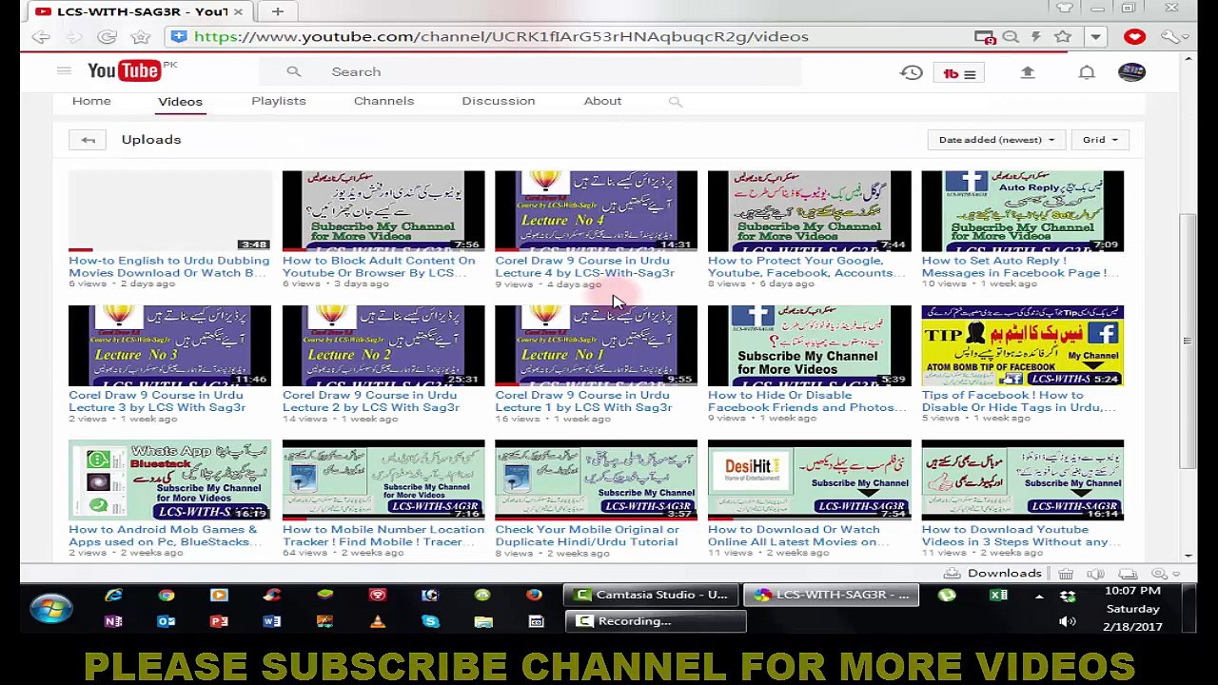Click the red heart extension icon
This screenshot has height=685, width=1218.
1134,36
